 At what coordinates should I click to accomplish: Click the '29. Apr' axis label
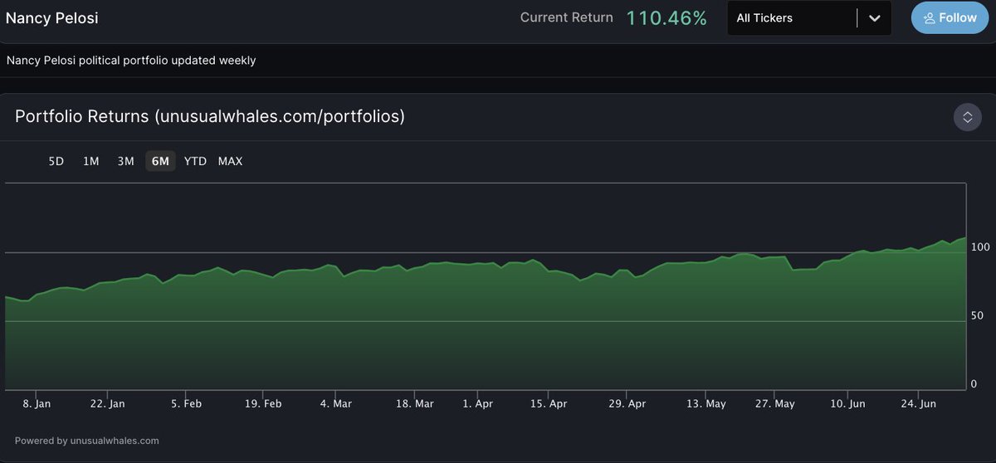point(627,403)
